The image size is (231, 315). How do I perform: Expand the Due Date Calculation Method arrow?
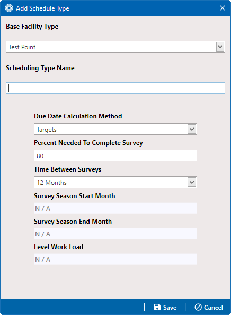(192, 129)
